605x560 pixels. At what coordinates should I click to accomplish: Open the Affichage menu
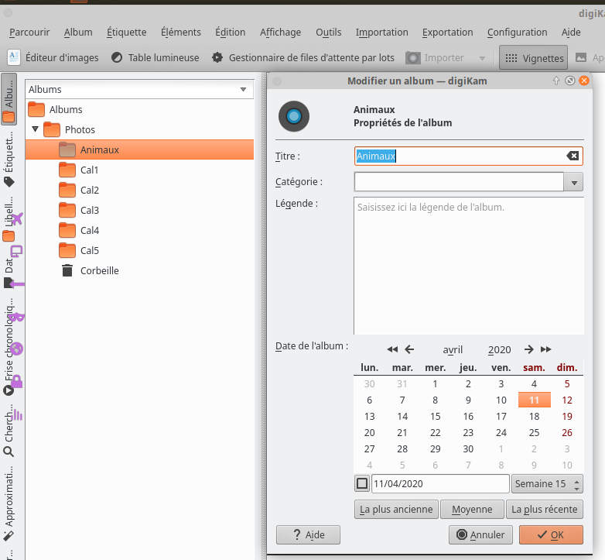(281, 32)
